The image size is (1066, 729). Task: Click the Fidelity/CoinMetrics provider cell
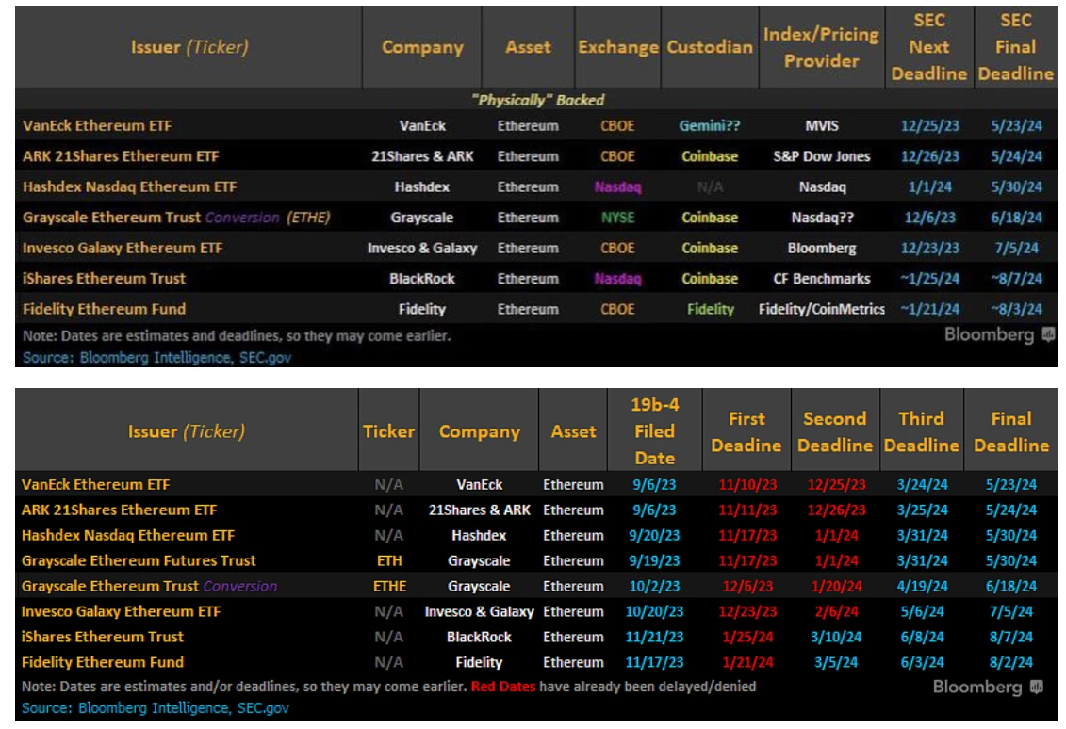point(821,309)
